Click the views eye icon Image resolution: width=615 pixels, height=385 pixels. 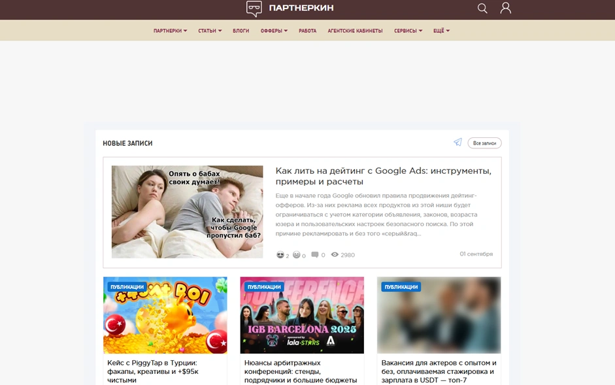pyautogui.click(x=335, y=255)
